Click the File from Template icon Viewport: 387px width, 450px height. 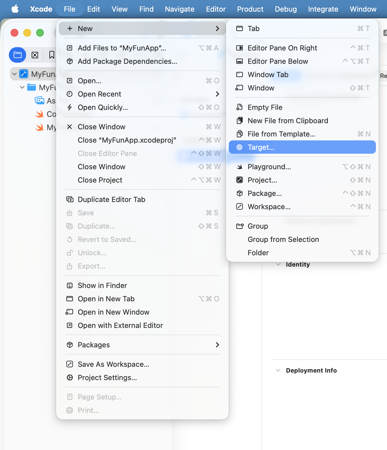pos(239,134)
